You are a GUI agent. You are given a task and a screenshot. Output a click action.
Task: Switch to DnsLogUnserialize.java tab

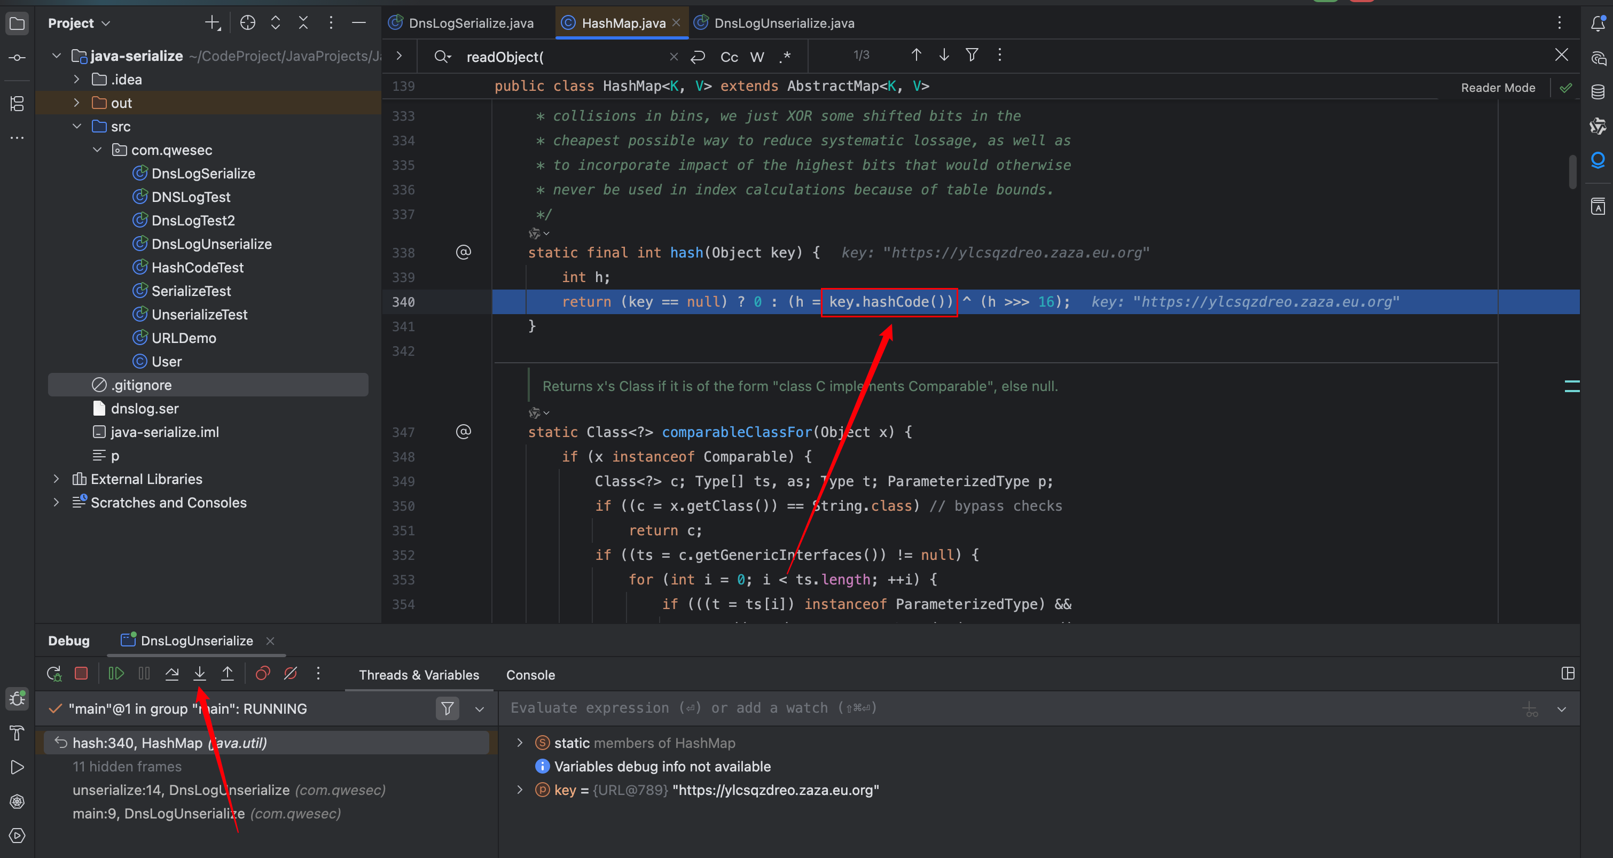click(x=784, y=23)
